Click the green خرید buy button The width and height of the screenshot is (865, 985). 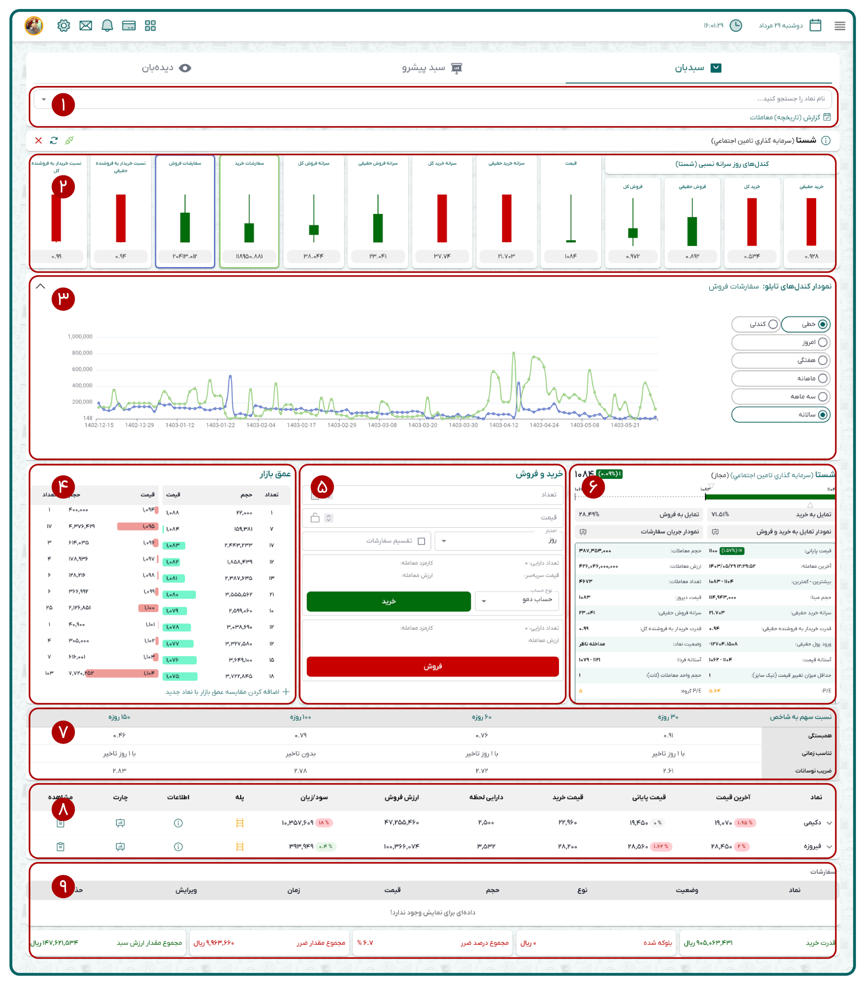388,601
